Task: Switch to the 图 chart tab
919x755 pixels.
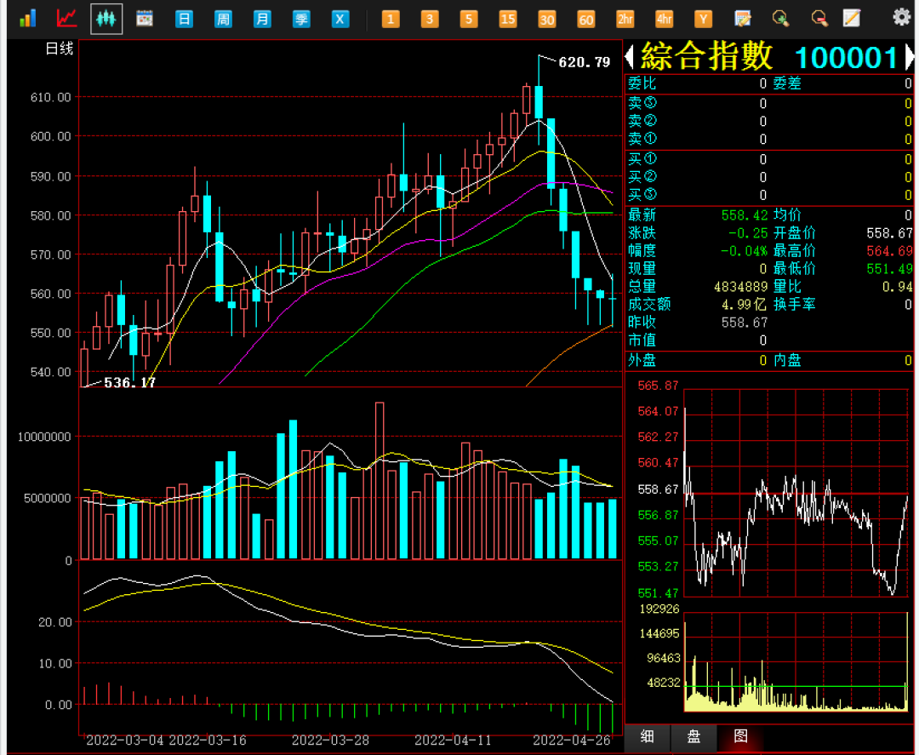Action: [x=741, y=736]
